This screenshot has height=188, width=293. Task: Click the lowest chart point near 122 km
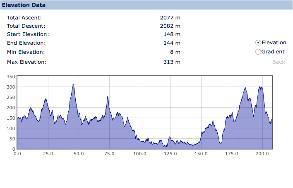coord(166,146)
